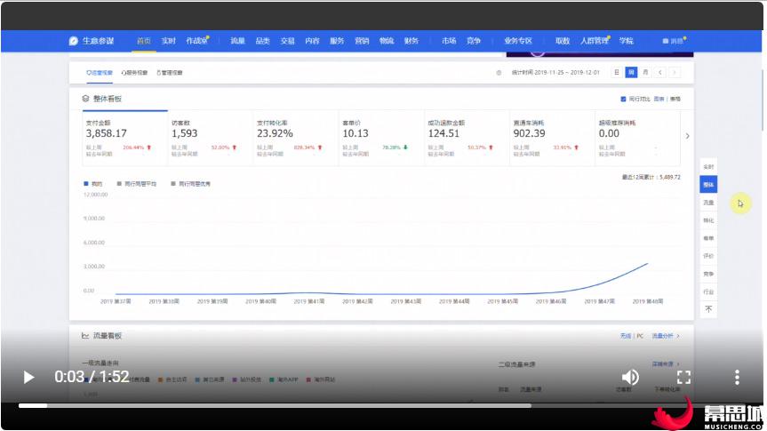
Task: Click the info icon beside 统计时间
Action: [x=499, y=73]
